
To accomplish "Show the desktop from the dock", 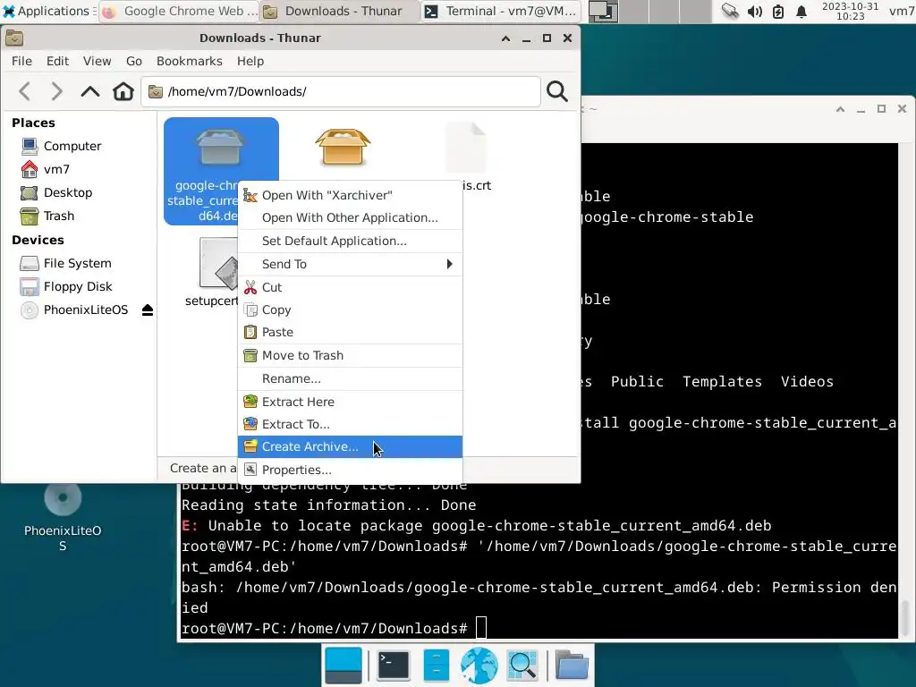I will (343, 666).
